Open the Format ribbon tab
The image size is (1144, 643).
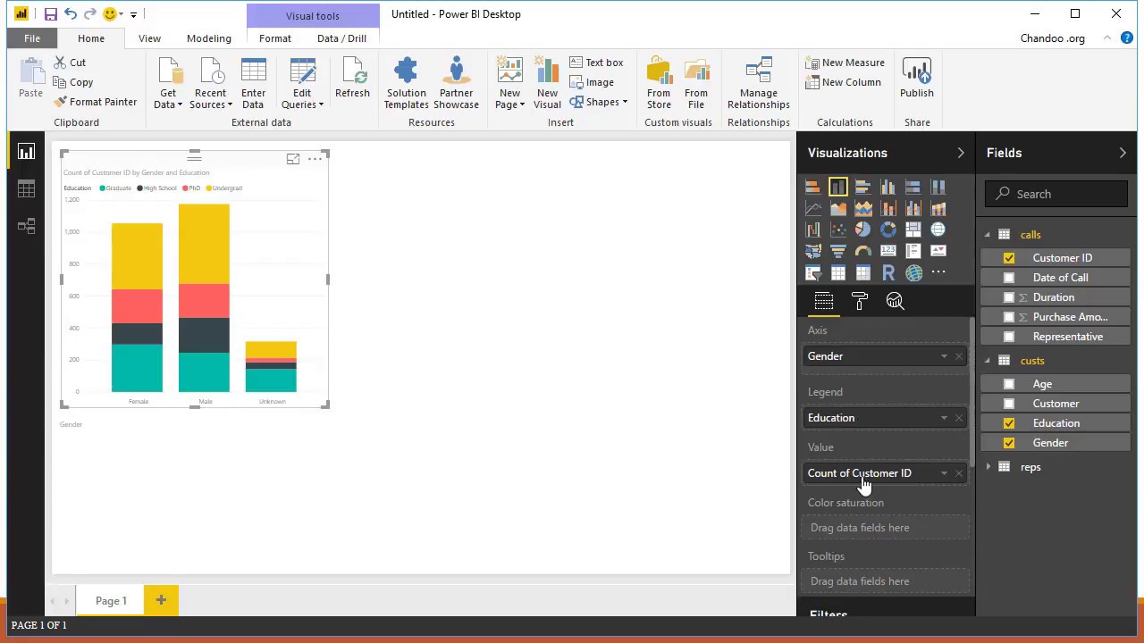click(x=275, y=38)
